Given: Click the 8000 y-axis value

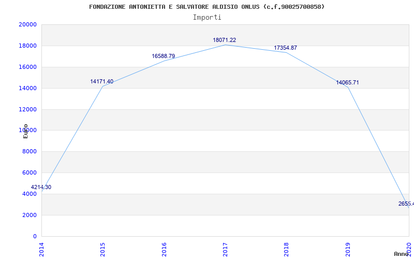Looking at the screenshot, I should click(29, 151).
